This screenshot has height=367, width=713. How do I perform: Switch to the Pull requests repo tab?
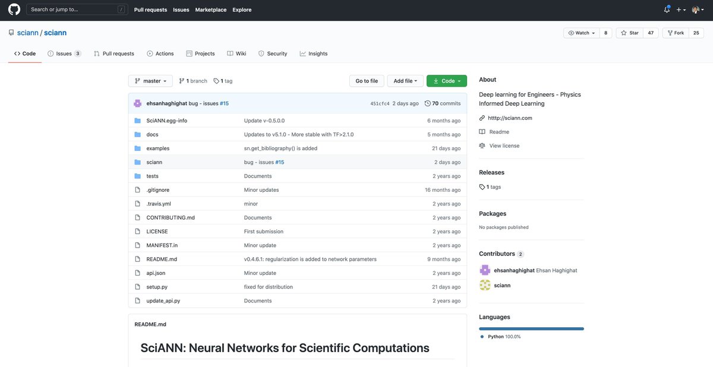point(114,53)
